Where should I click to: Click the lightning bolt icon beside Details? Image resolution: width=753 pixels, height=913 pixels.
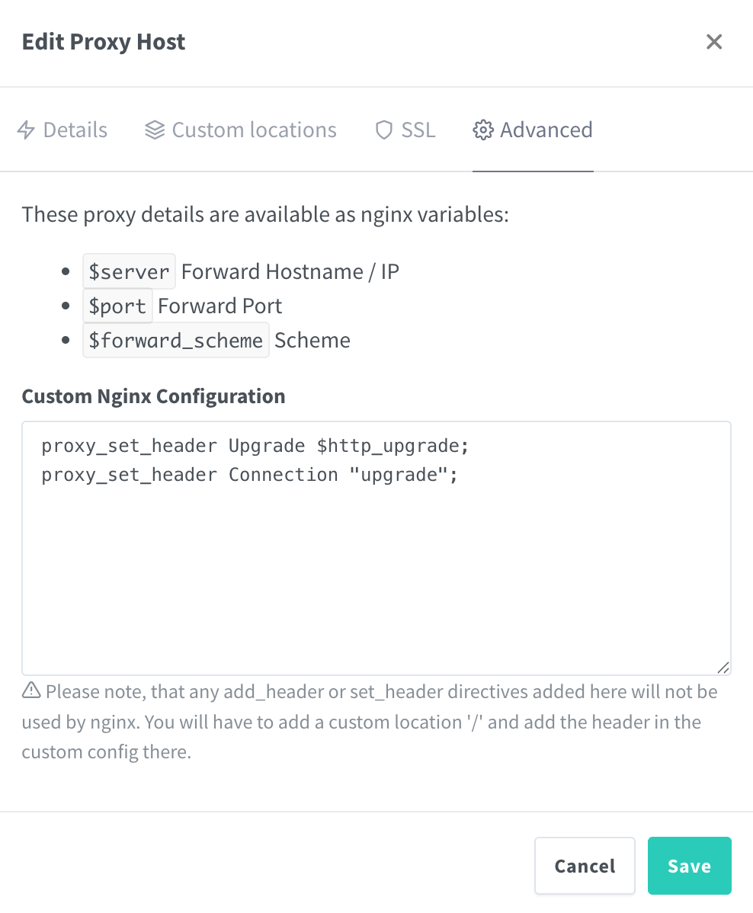[26, 130]
